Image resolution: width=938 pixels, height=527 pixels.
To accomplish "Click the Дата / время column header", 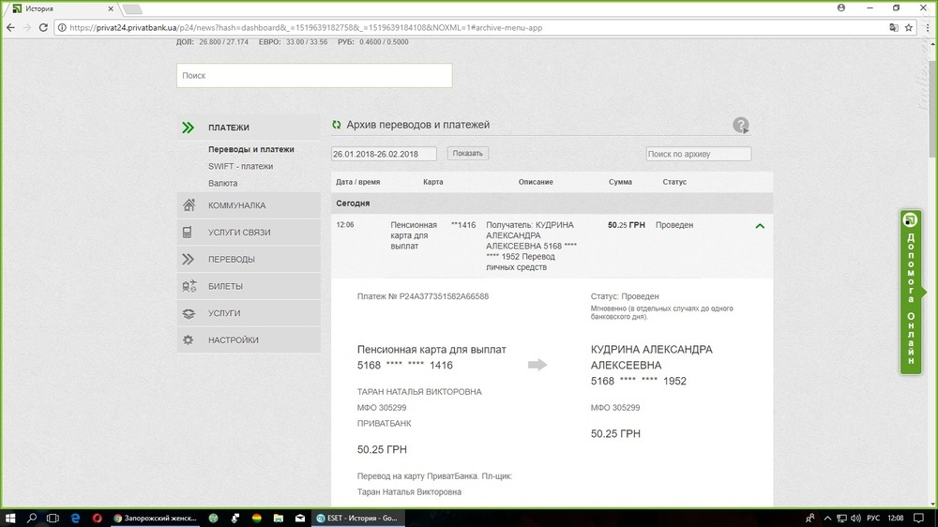I will pos(357,182).
